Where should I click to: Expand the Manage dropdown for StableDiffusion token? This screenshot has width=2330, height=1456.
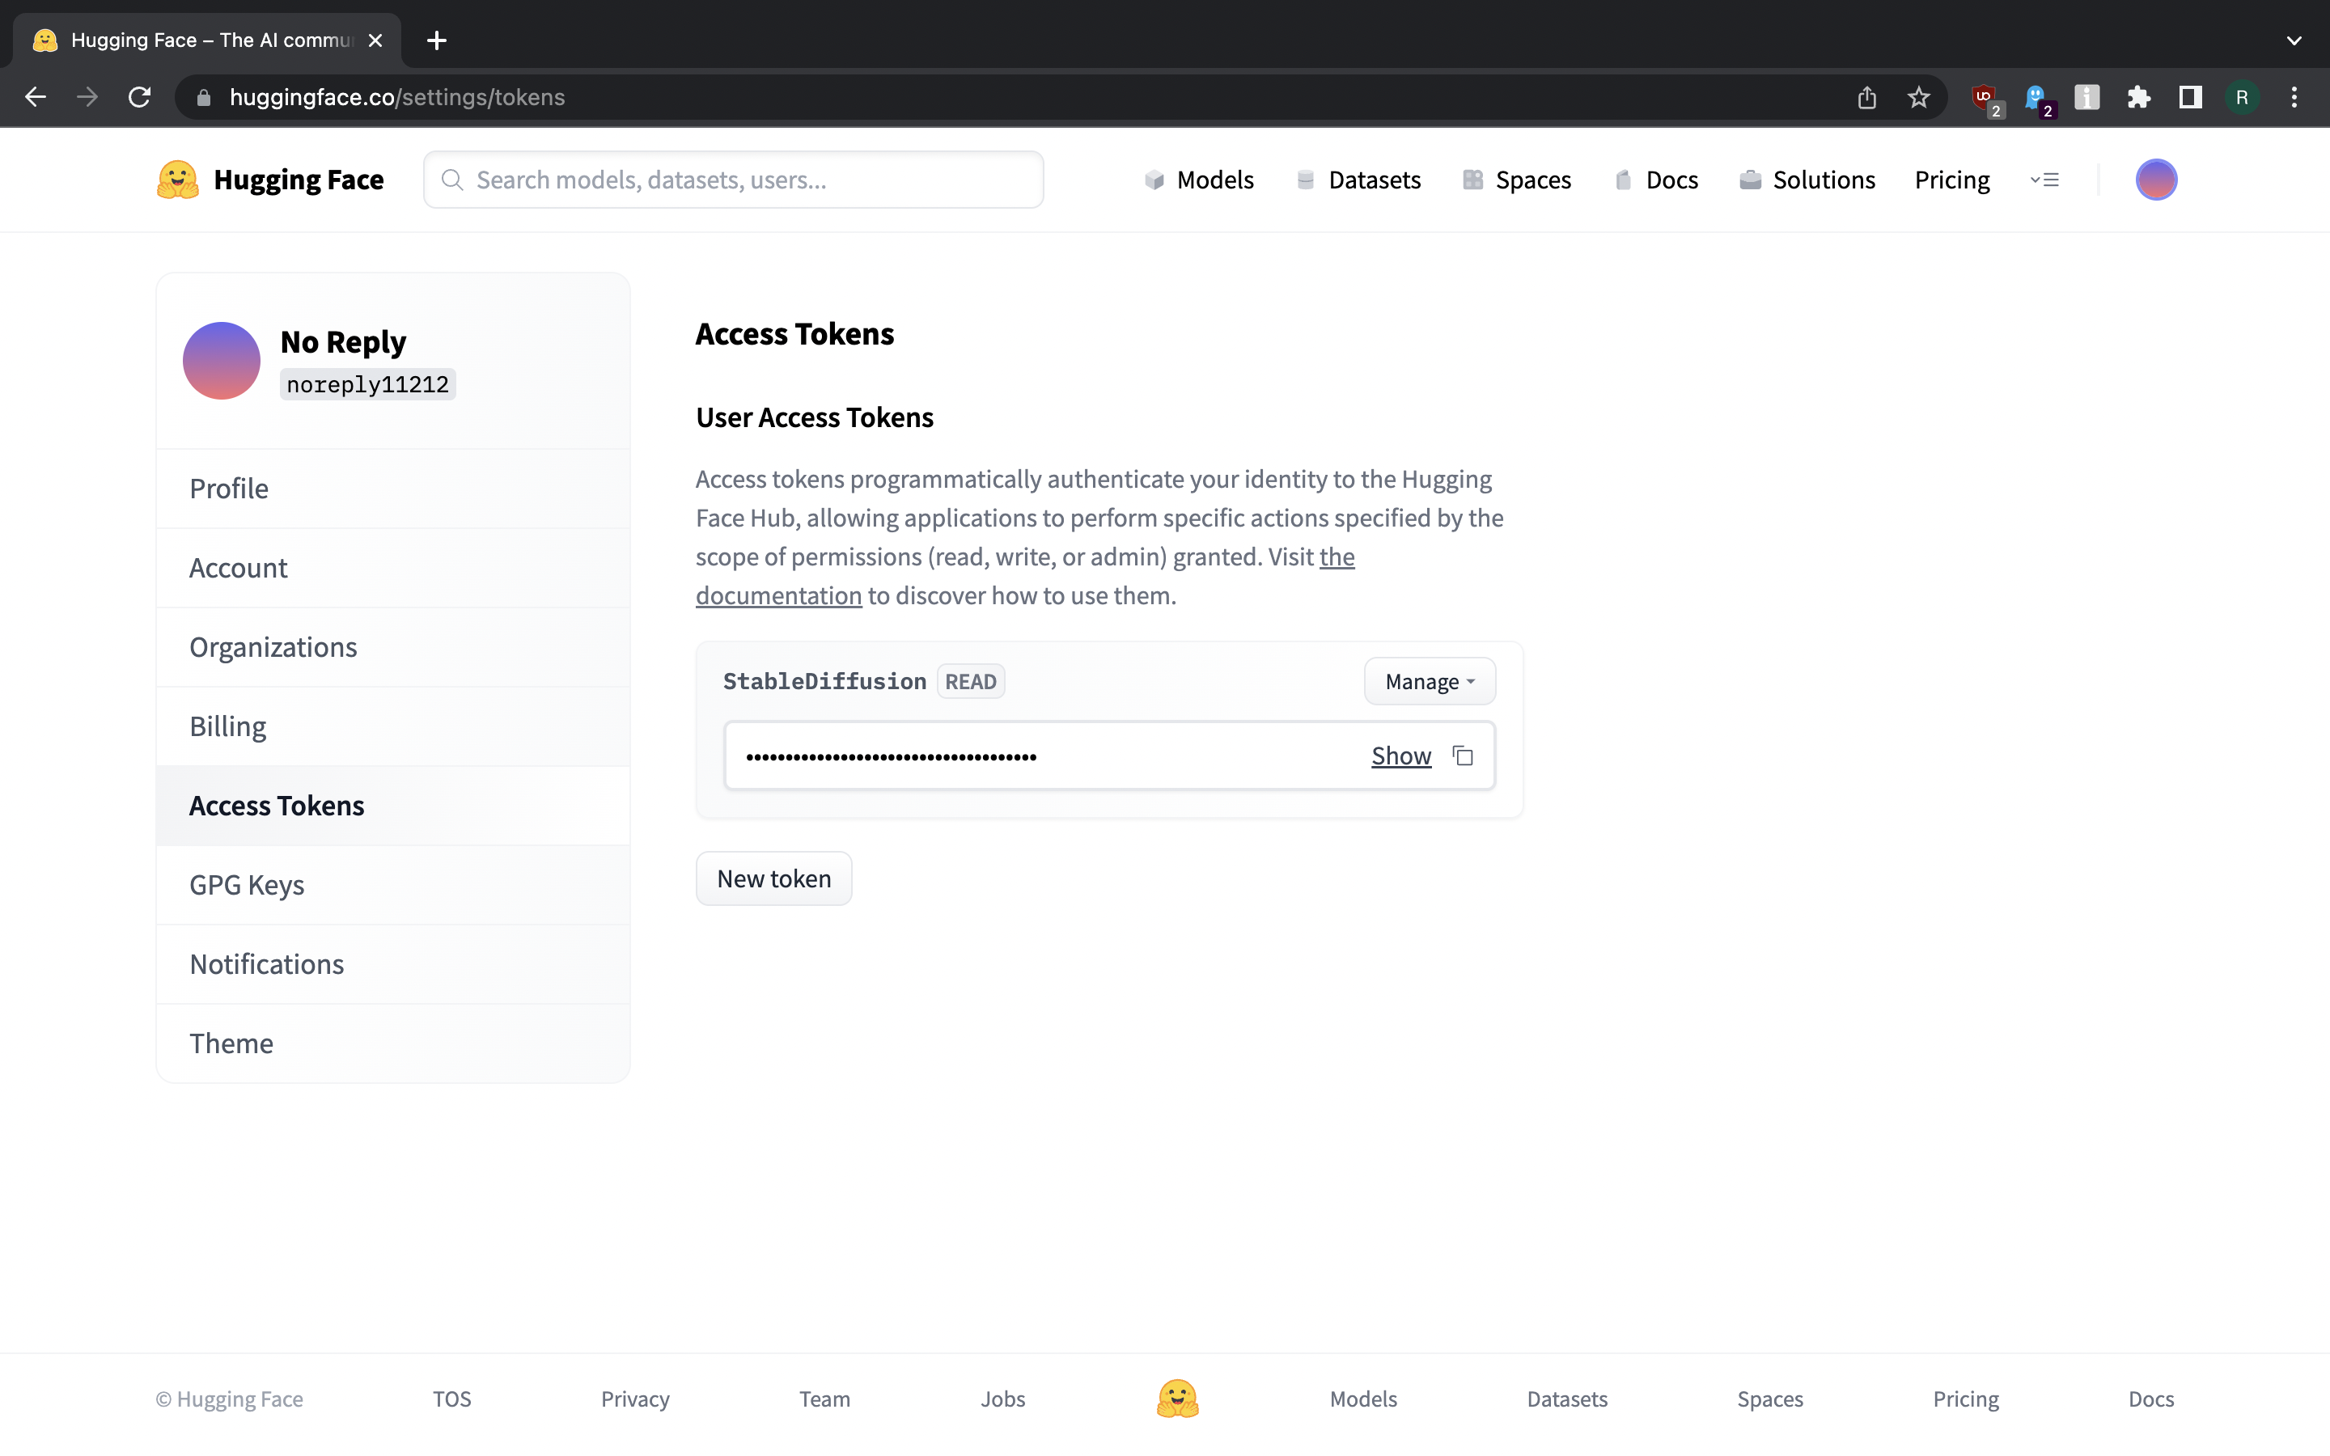(1430, 682)
